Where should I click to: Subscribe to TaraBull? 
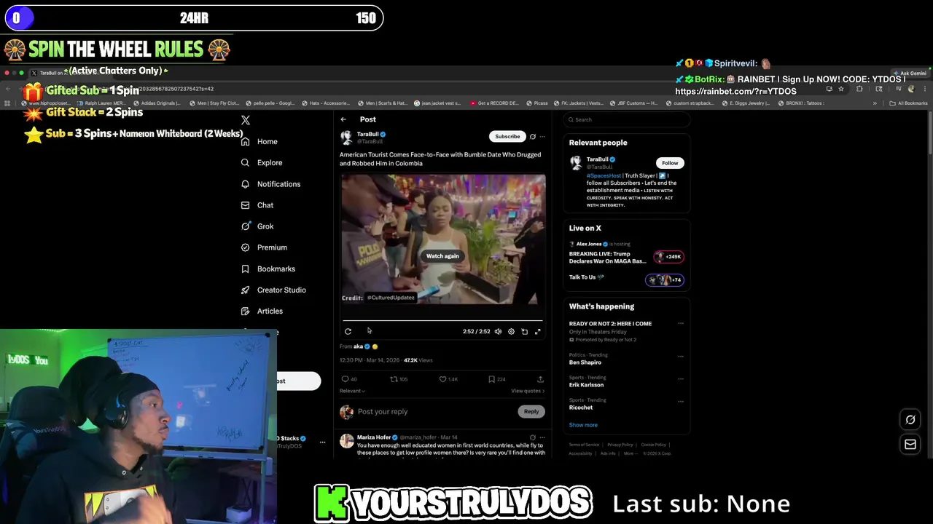point(507,136)
